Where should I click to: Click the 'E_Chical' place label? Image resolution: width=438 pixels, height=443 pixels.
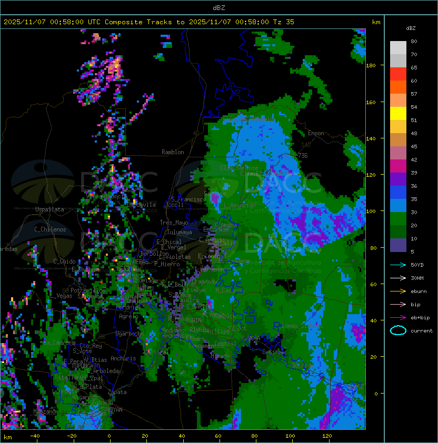tap(169, 242)
